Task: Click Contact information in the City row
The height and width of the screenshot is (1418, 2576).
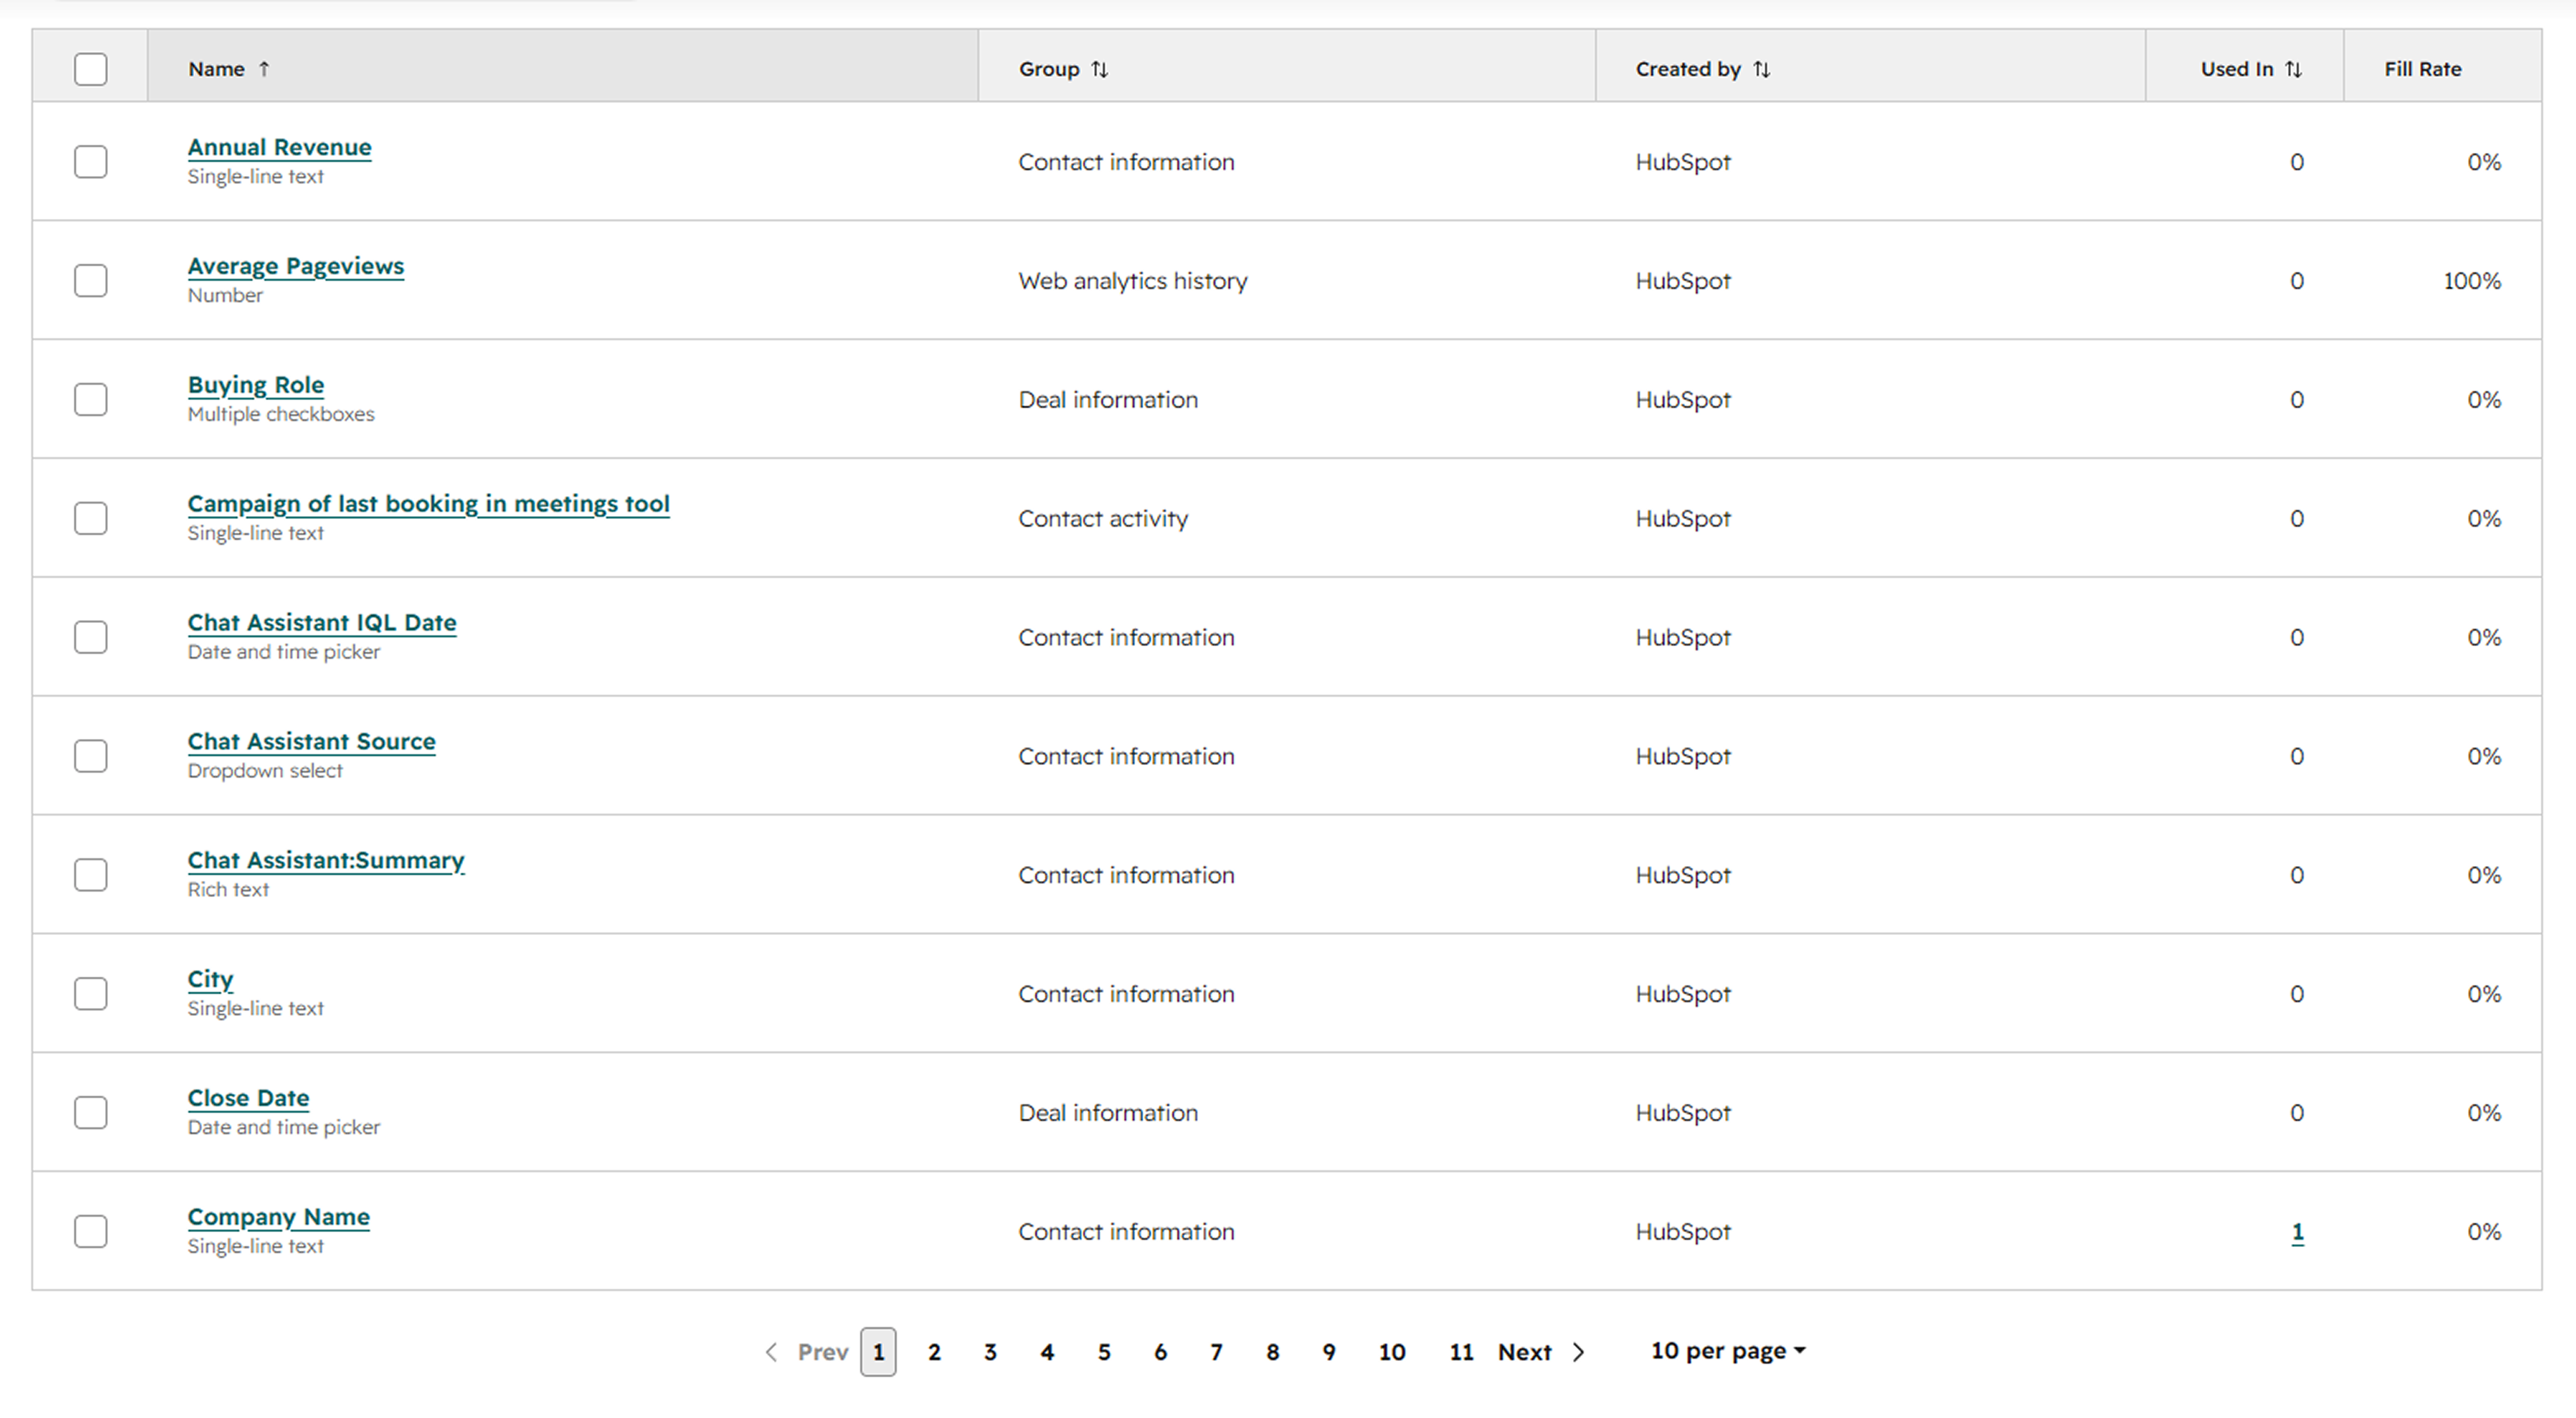Action: pyautogui.click(x=1126, y=994)
